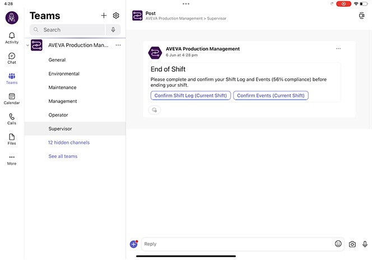Click into the Search field
372x260 pixels.
(x=67, y=30)
